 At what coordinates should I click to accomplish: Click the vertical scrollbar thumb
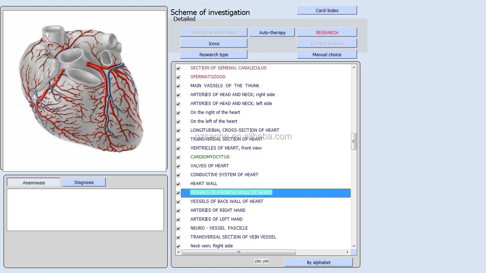(354, 141)
